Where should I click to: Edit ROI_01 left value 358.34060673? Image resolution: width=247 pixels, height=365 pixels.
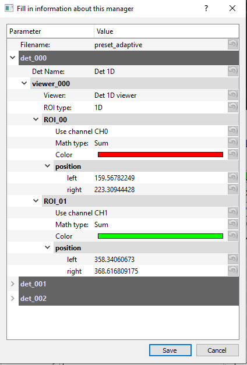(x=114, y=260)
